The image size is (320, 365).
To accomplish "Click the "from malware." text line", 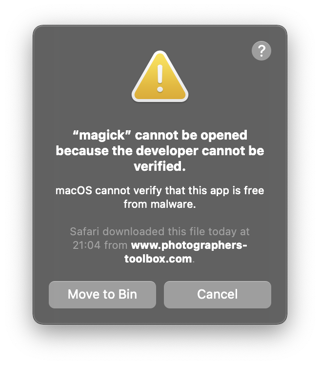I will pos(160,204).
